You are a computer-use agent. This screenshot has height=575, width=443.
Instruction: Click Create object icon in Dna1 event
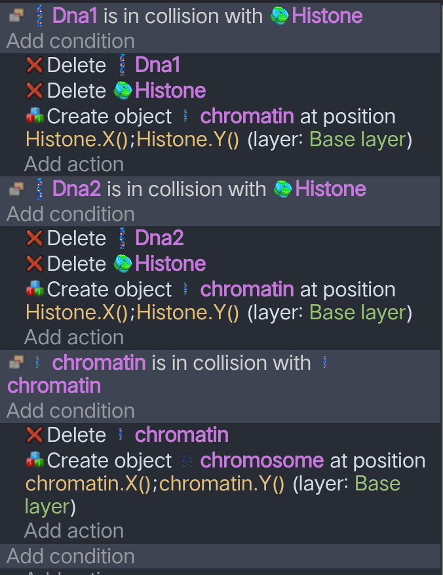(x=34, y=117)
